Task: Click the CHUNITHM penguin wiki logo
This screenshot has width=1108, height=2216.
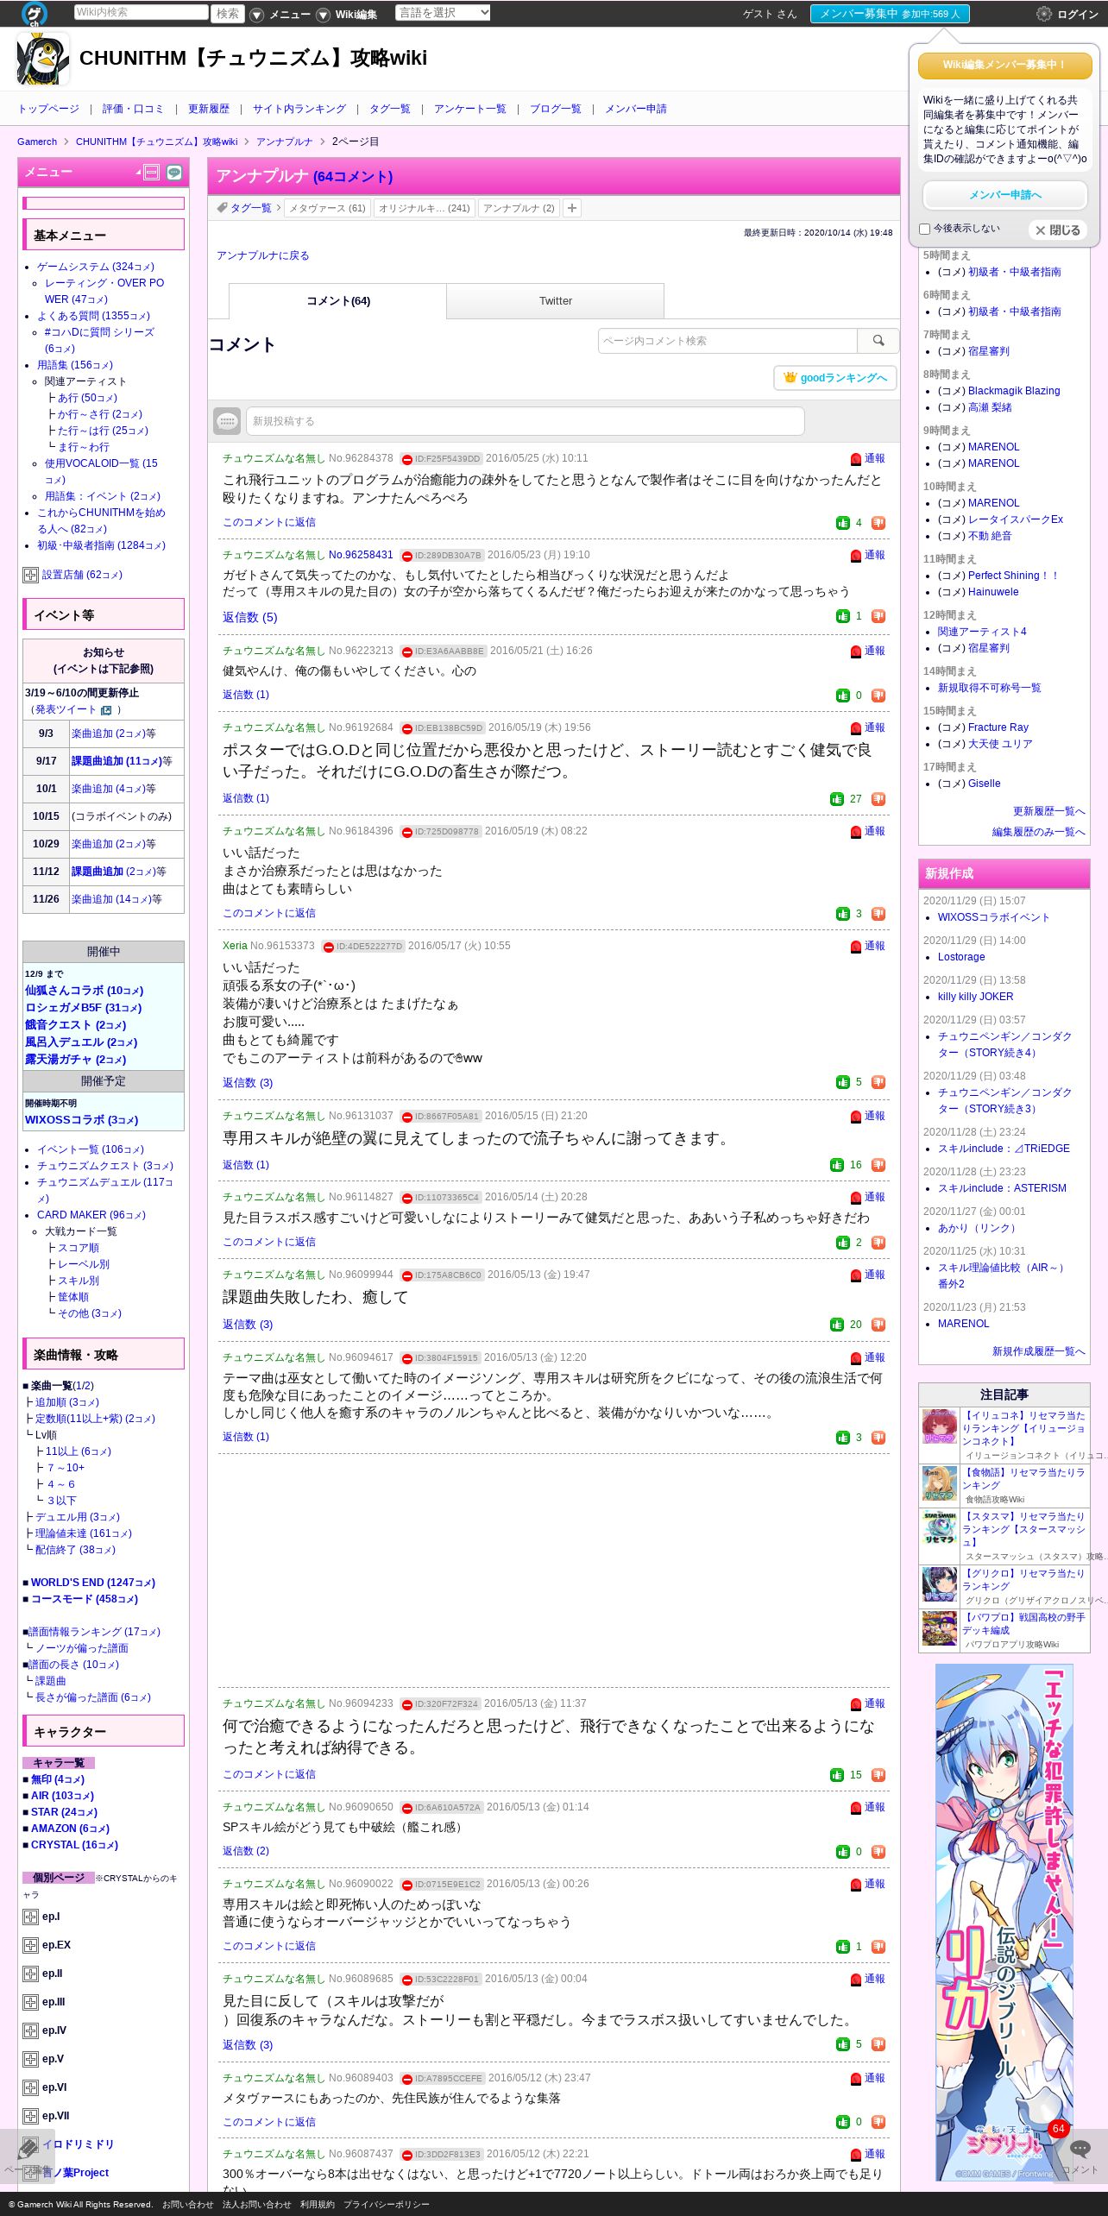Action: click(43, 59)
